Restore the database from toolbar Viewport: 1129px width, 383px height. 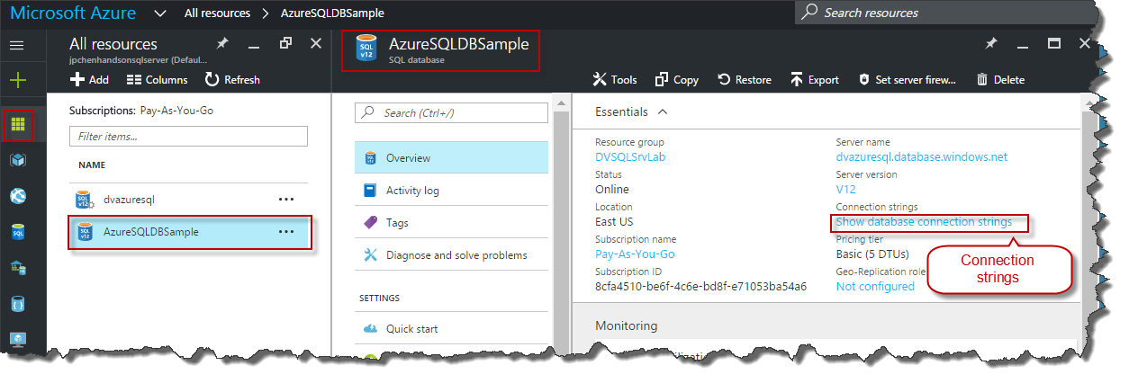(x=745, y=79)
